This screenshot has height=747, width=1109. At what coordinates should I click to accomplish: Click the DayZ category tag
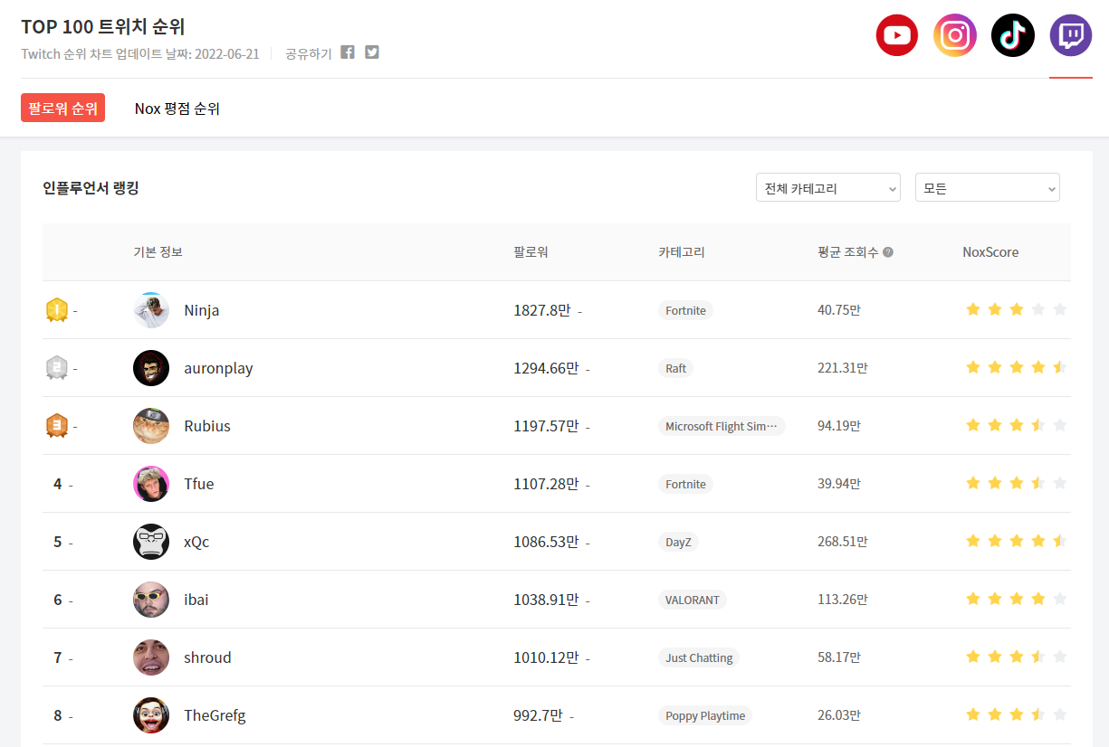click(678, 542)
